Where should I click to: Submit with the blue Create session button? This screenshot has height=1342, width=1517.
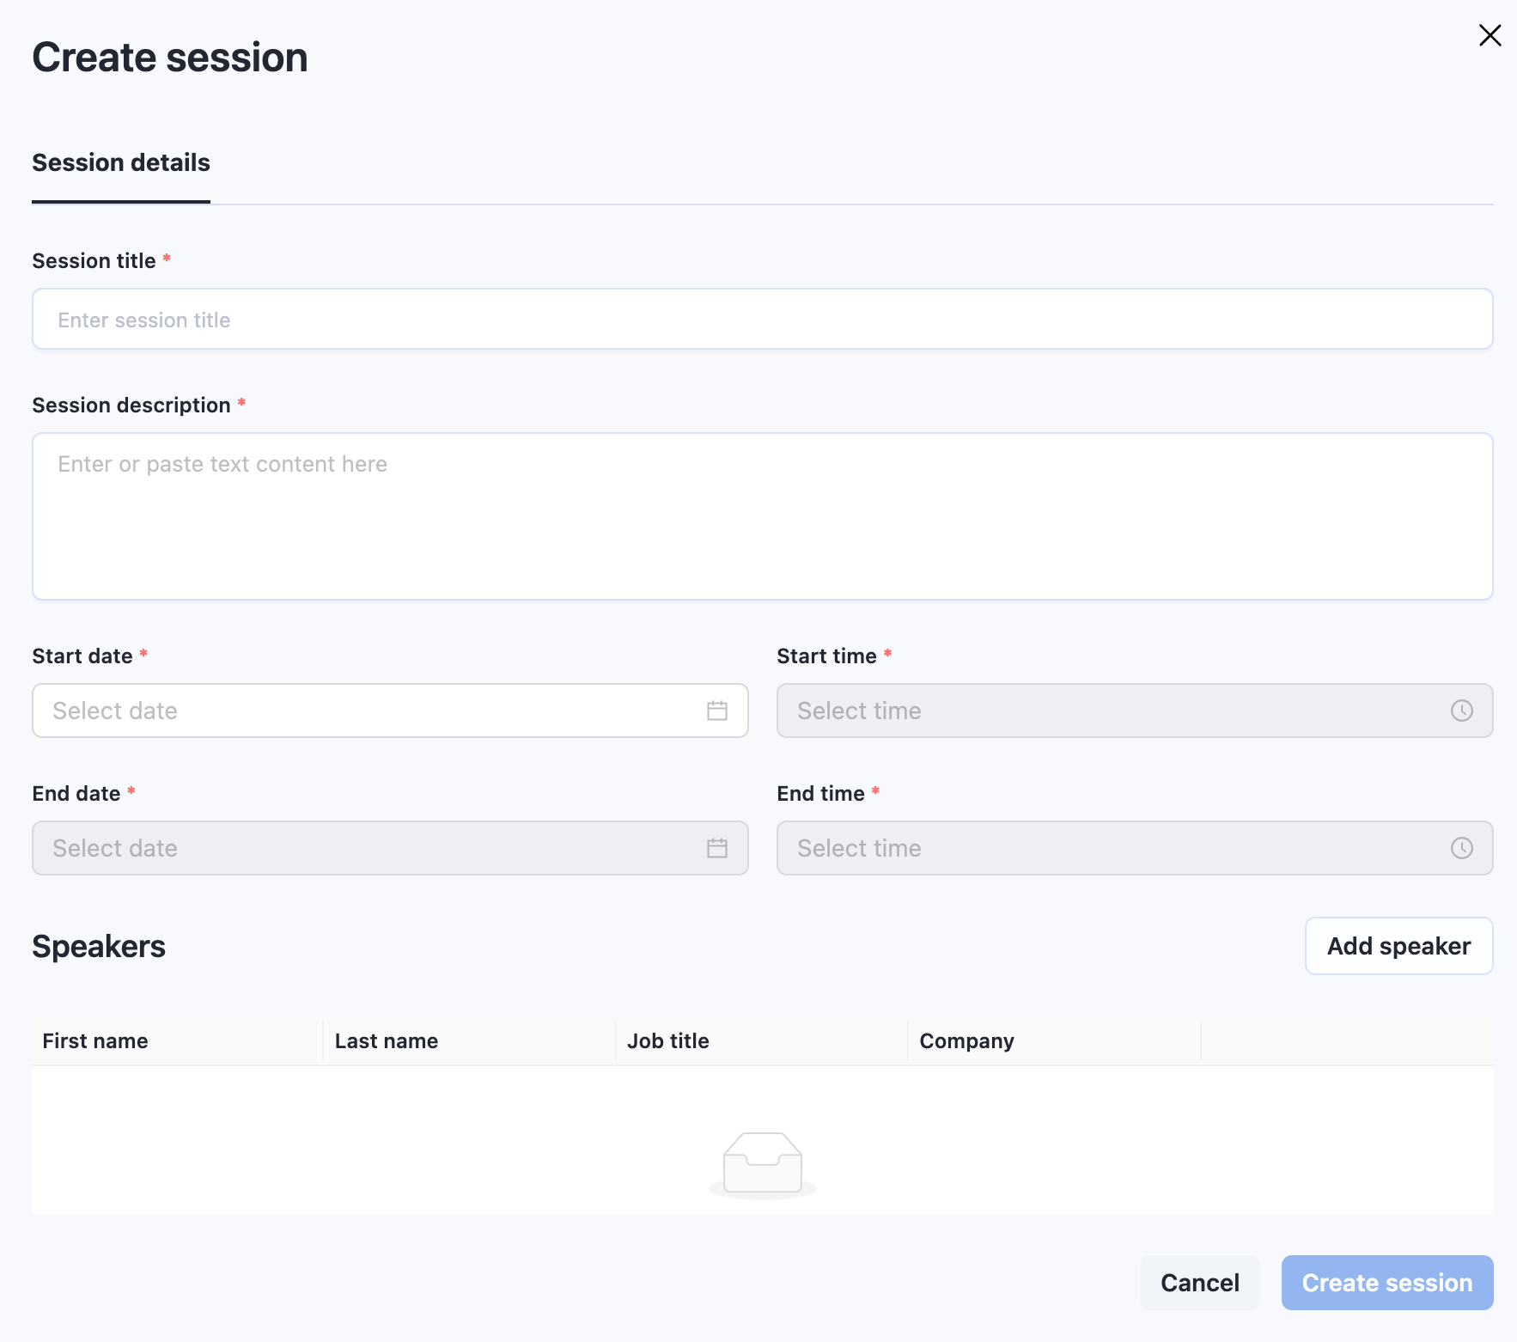1386,1283
